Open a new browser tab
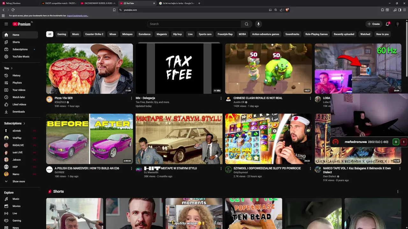Viewport: 408px width, 229px height. click(x=199, y=3)
